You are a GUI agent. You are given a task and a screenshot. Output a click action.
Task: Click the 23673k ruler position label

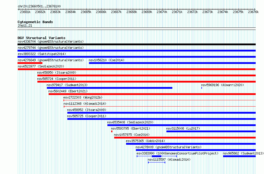pyautogui.click(x=208, y=12)
